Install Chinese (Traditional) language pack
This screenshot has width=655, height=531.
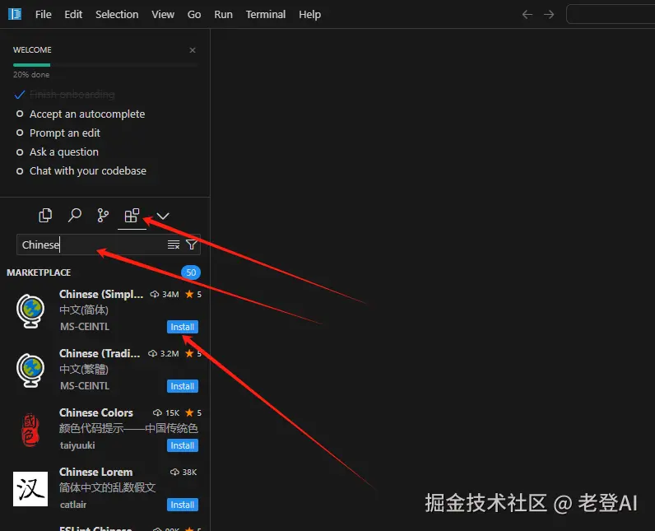[183, 386]
